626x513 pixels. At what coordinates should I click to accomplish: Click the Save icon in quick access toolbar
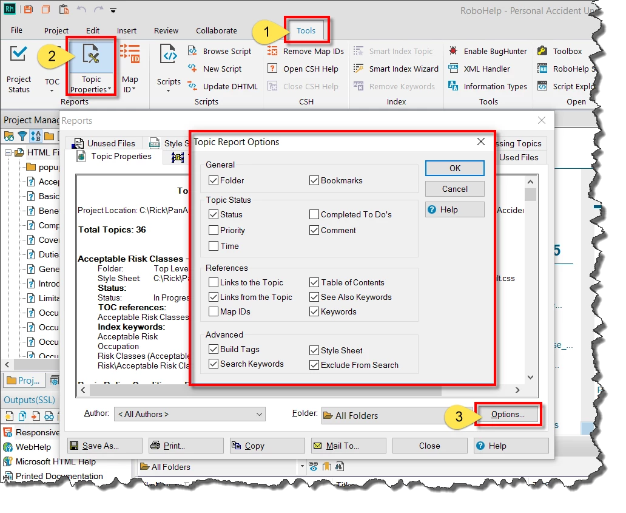28,10
